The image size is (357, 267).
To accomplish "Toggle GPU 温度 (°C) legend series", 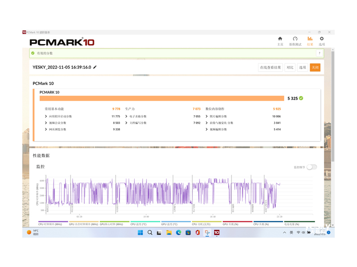I will coord(176,223).
